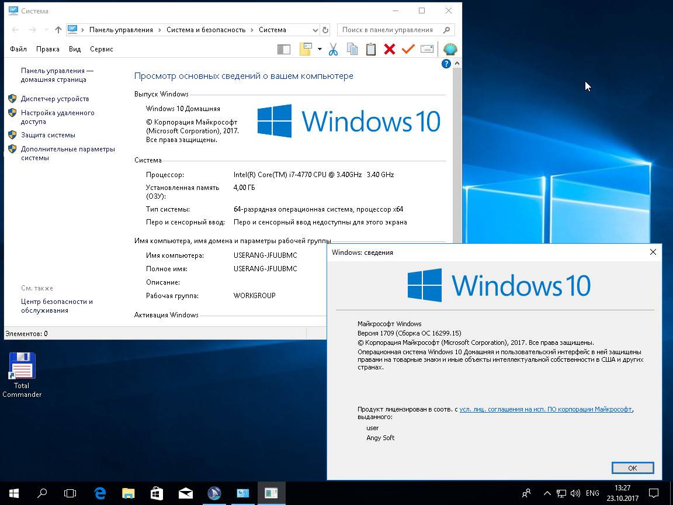Click the Copy documents icon in toolbar
This screenshot has width=673, height=505.
[352, 49]
